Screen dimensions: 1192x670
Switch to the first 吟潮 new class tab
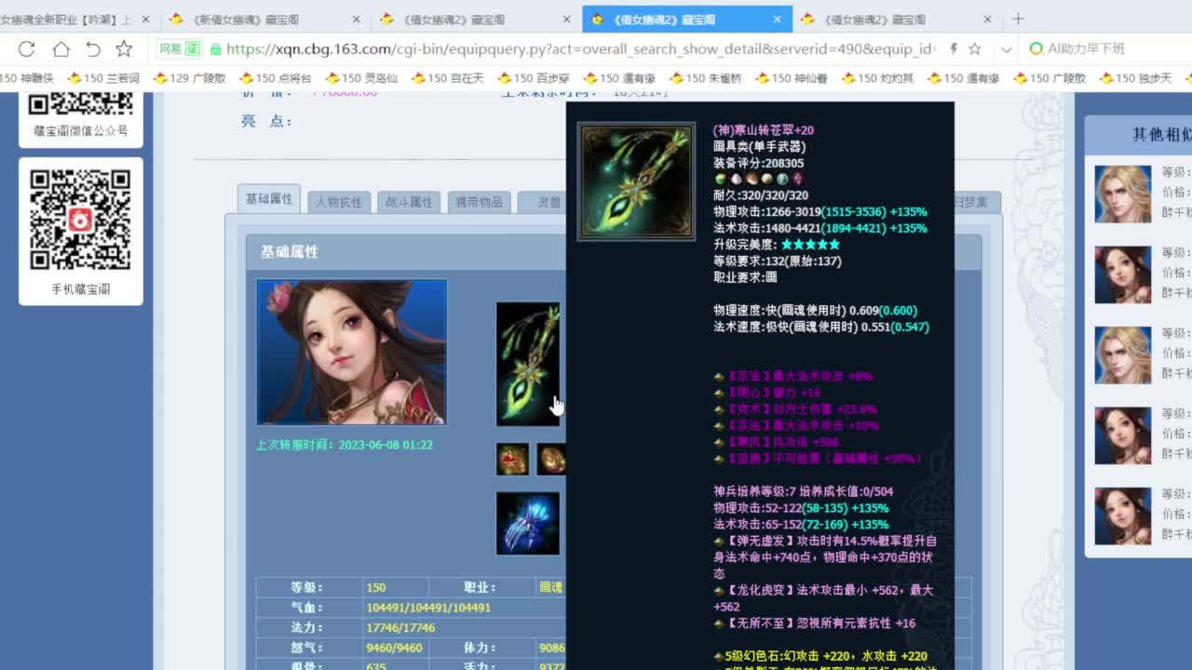pos(73,19)
